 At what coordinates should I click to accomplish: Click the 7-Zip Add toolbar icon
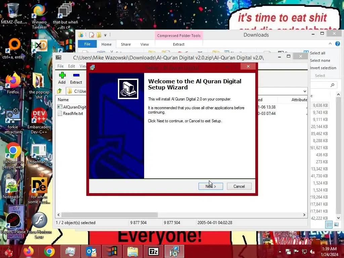(62, 78)
